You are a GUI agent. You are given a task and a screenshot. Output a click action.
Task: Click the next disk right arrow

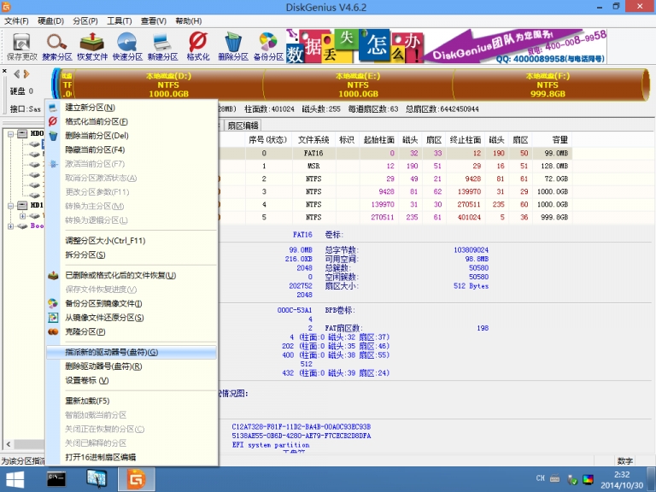tap(26, 74)
